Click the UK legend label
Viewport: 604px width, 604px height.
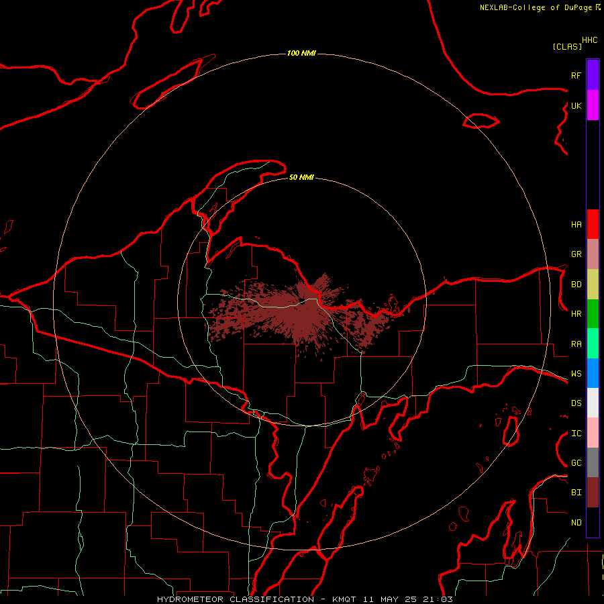click(x=576, y=105)
